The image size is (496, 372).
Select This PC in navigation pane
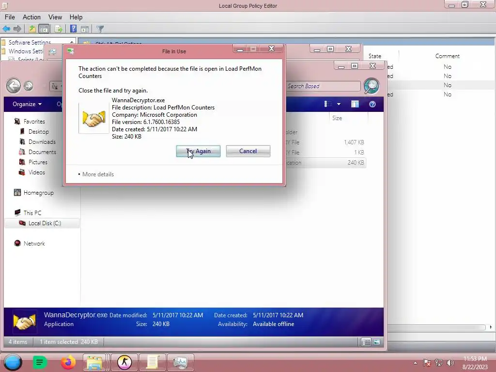pyautogui.click(x=32, y=213)
